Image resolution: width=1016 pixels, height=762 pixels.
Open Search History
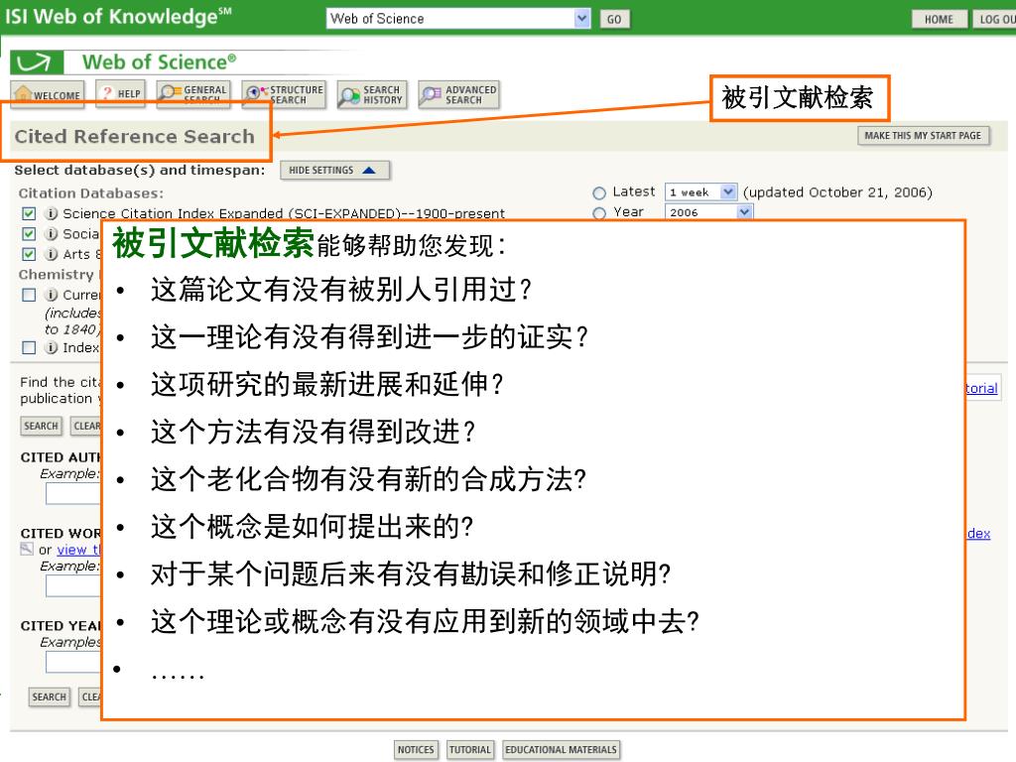coord(372,95)
